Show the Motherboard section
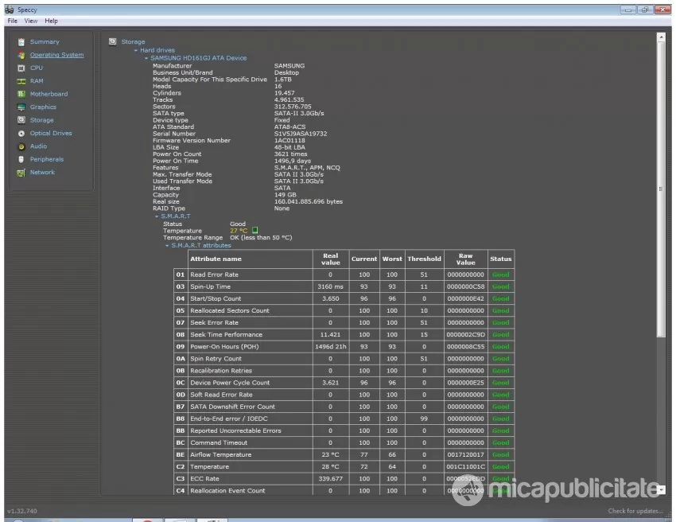The height and width of the screenshot is (522, 676). pos(49,94)
